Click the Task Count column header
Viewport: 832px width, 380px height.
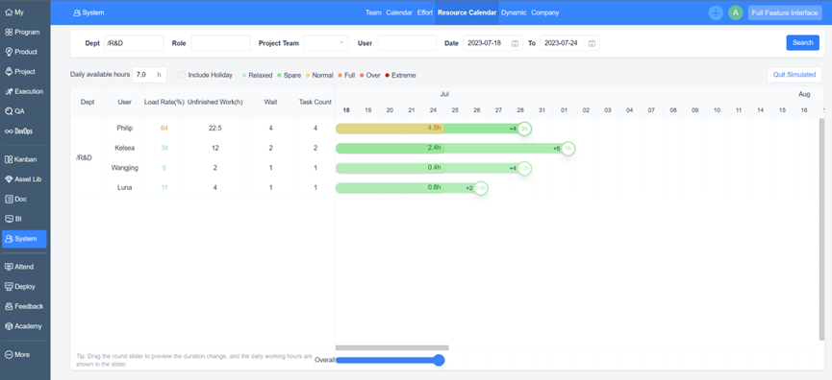click(315, 102)
